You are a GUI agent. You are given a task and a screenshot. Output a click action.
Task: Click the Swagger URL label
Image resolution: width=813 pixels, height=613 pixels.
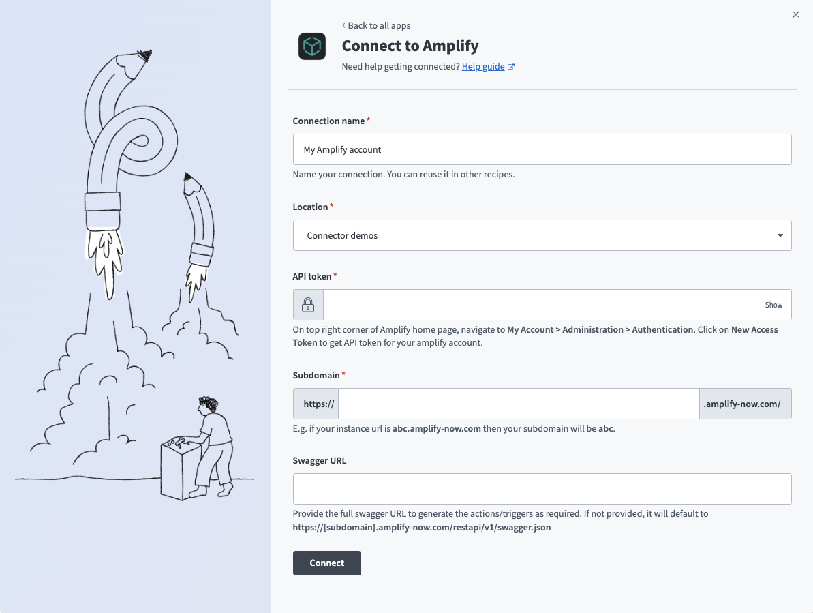(x=320, y=460)
